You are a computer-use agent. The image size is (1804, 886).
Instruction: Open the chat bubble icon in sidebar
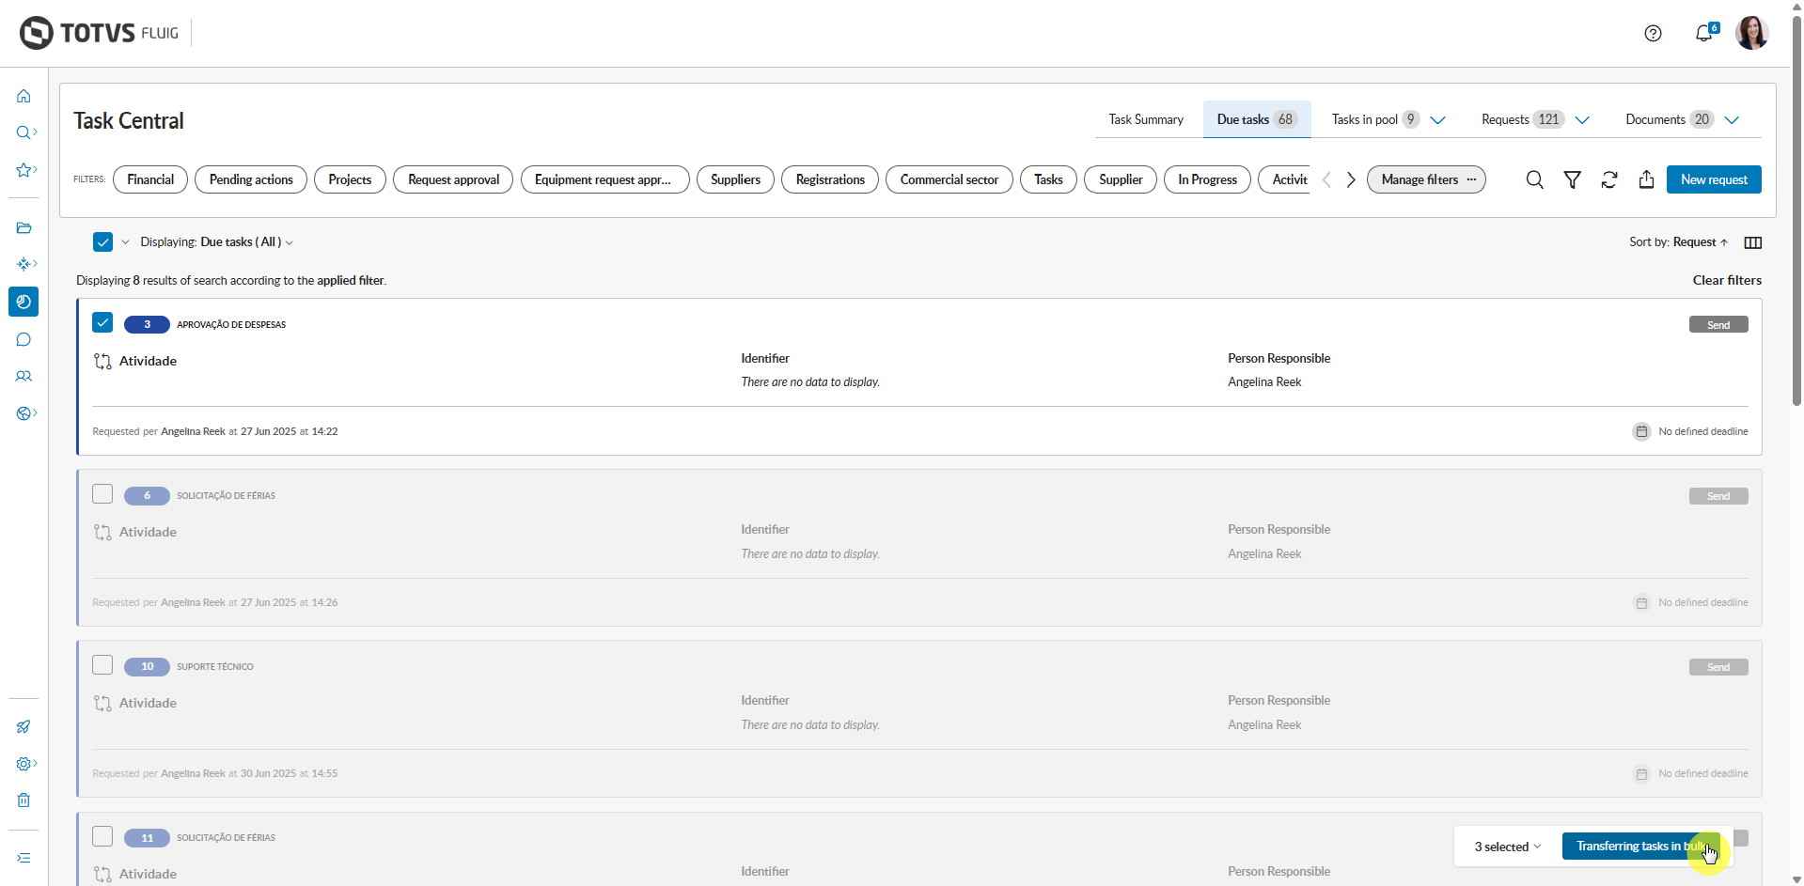tap(24, 339)
